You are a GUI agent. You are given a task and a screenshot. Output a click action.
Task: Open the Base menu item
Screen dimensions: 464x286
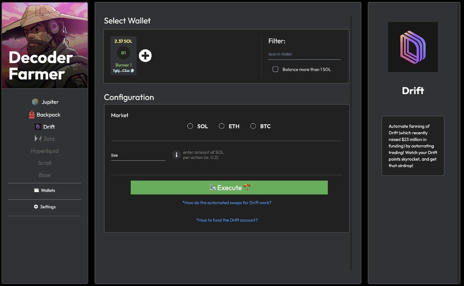45,175
